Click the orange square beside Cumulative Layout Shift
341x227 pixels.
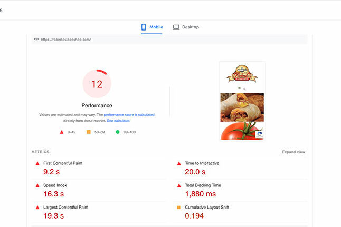coord(178,208)
